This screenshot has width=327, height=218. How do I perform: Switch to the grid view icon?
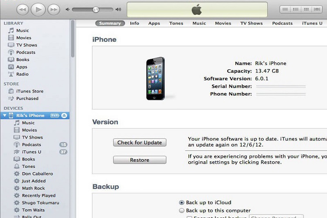click(x=306, y=9)
